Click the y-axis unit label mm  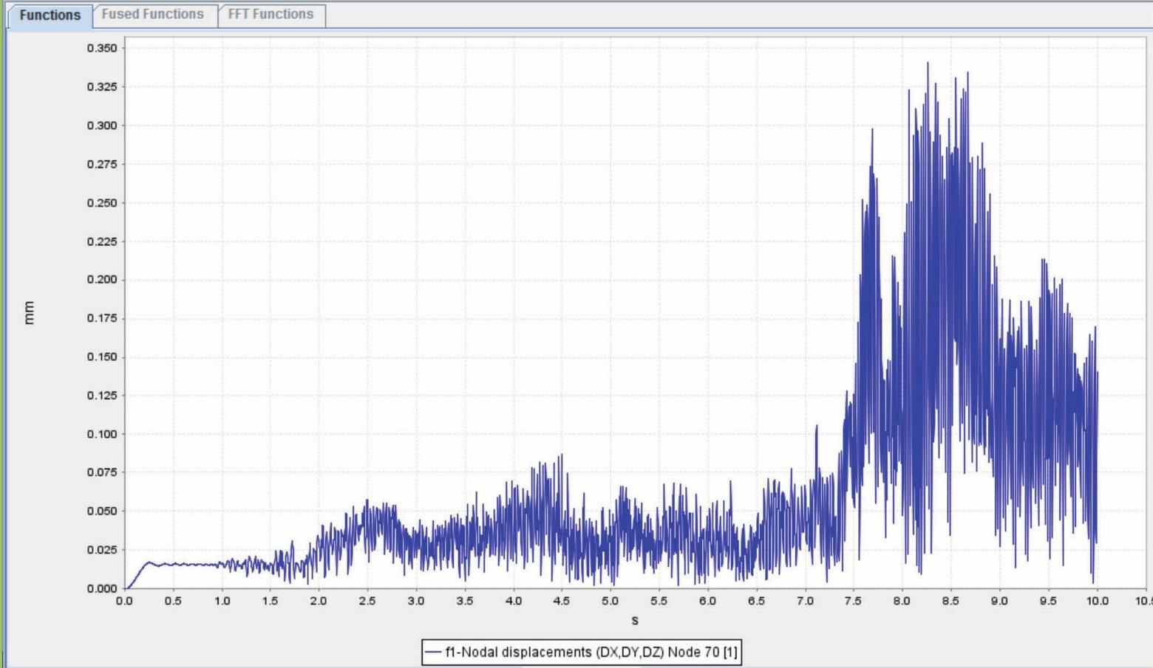tap(29, 312)
